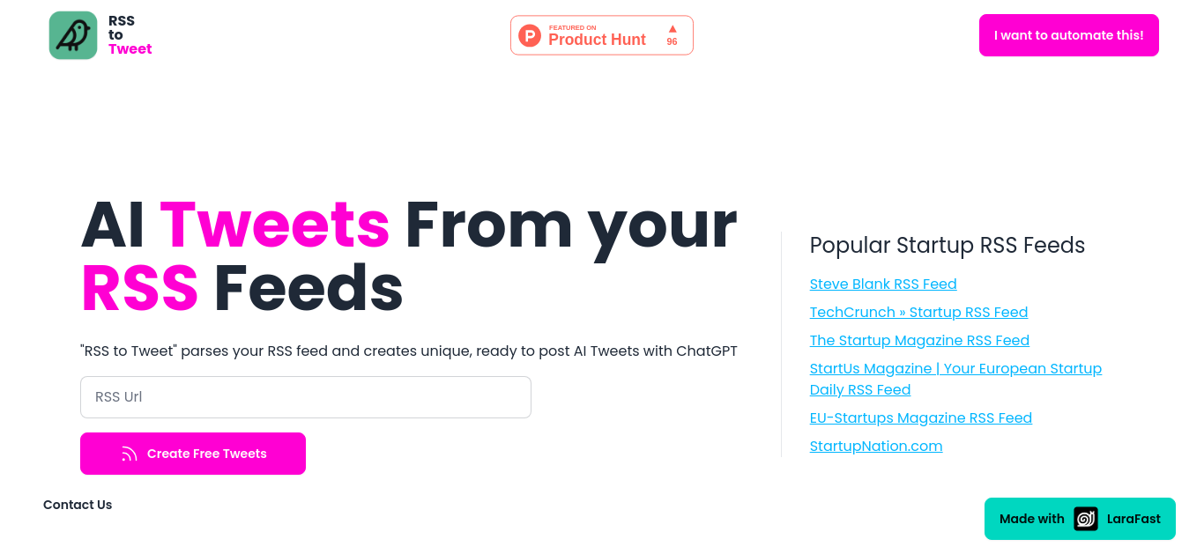Focus the RSS Url input field

click(306, 397)
